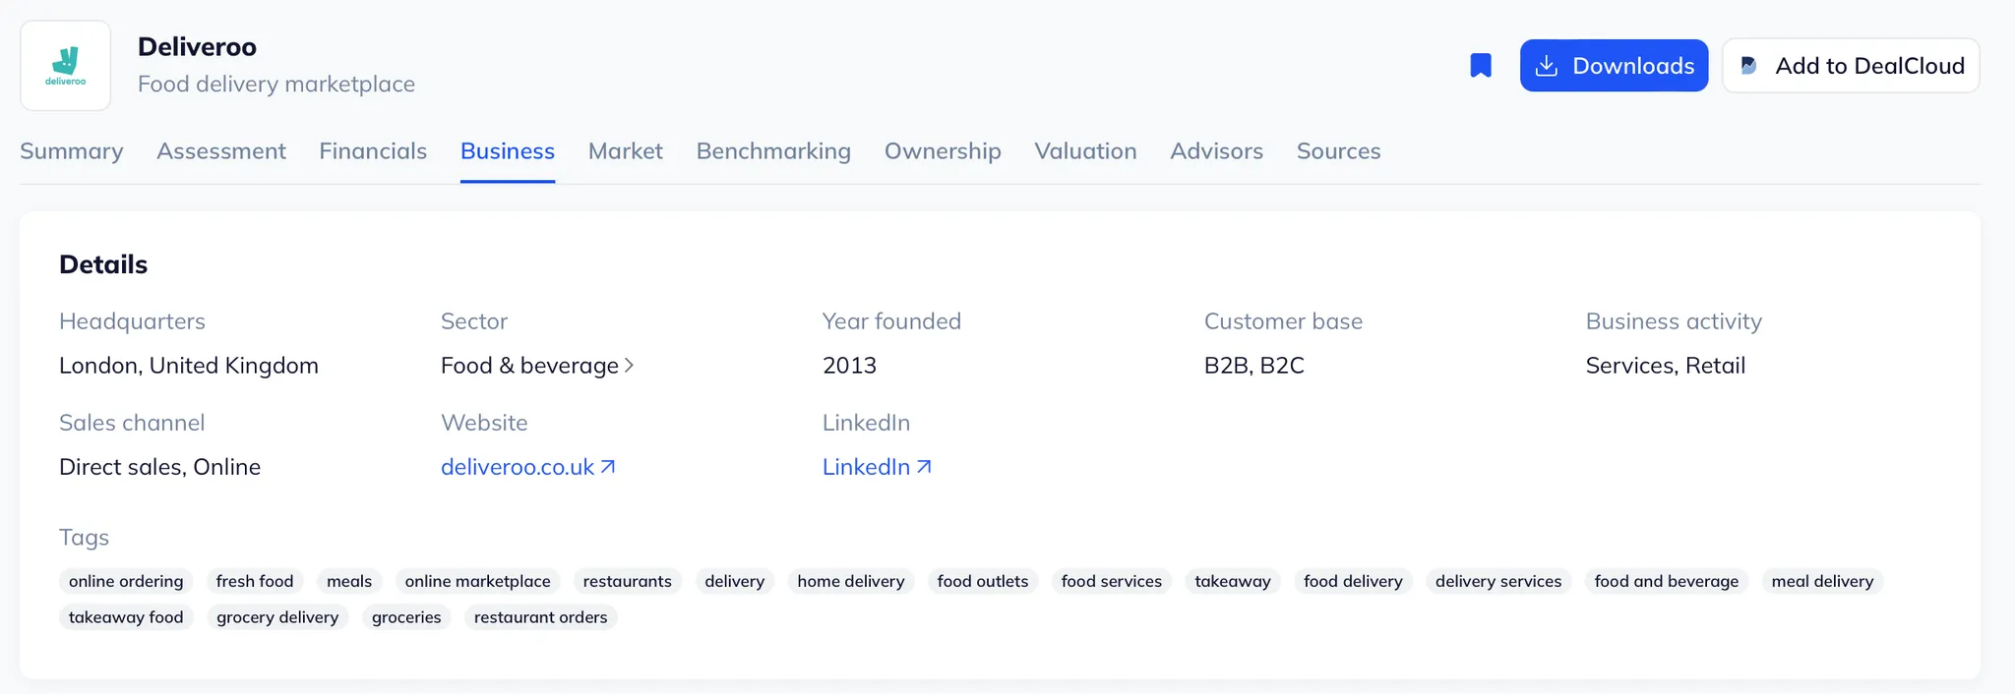This screenshot has width=2015, height=694.
Task: Open the Valuation tab
Action: (1085, 151)
